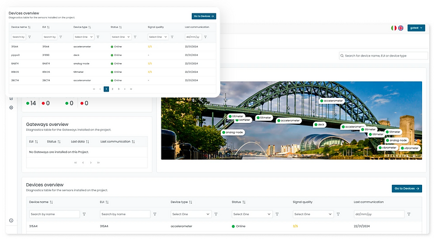
Task: Open filter icon for popup Device type column
Action: point(98,37)
